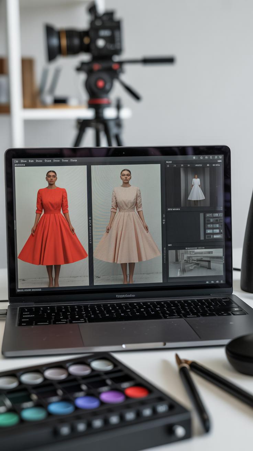Collapse the bottom right panel via its header label
This screenshot has width=253, height=451.
tap(170, 245)
